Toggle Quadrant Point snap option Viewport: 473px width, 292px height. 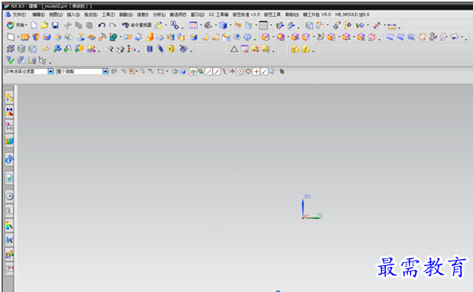coord(248,71)
